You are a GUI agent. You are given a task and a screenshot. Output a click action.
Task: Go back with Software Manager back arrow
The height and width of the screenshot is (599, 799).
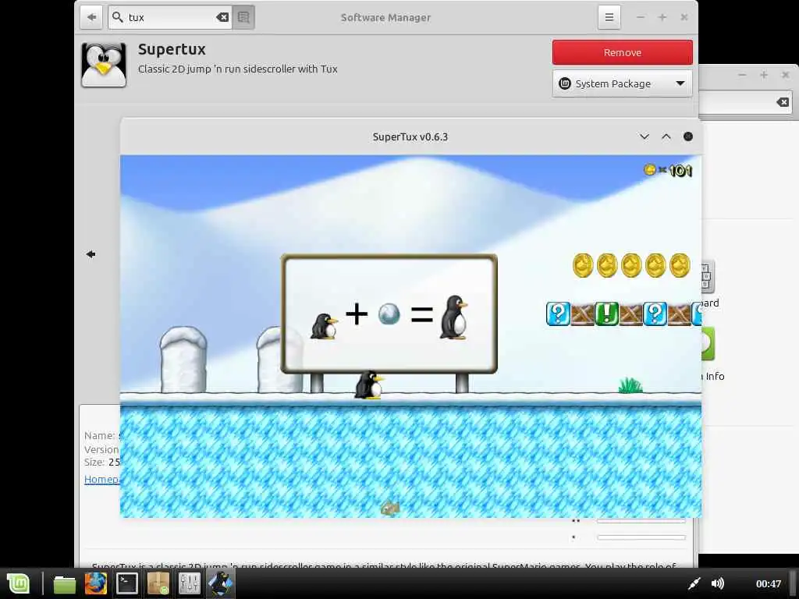(92, 17)
